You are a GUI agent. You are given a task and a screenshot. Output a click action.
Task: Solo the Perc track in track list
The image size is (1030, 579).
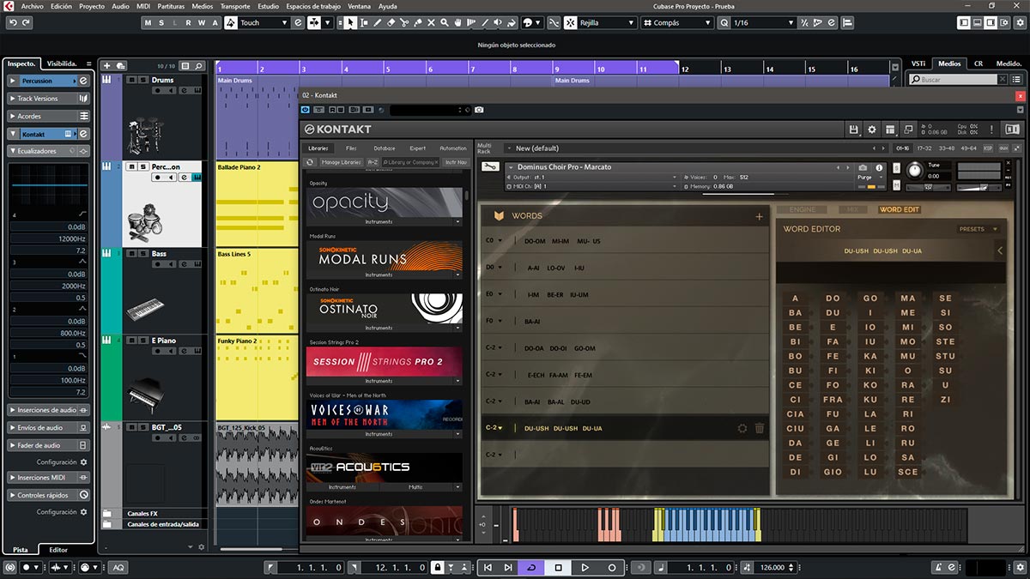click(142, 166)
